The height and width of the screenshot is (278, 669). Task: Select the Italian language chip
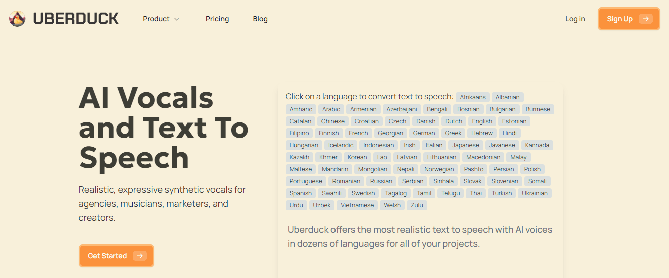coord(434,145)
